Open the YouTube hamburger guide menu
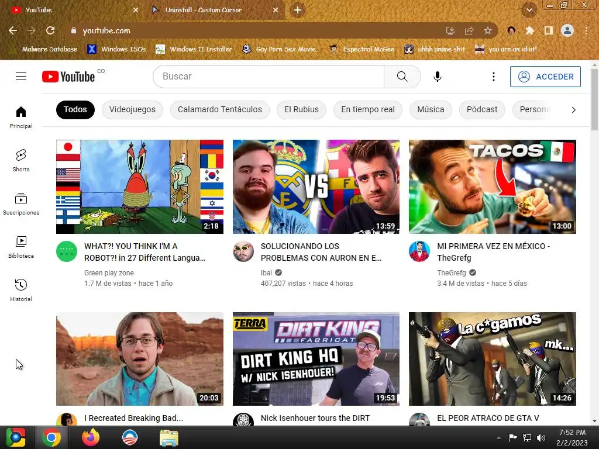Image resolution: width=599 pixels, height=449 pixels. (21, 77)
